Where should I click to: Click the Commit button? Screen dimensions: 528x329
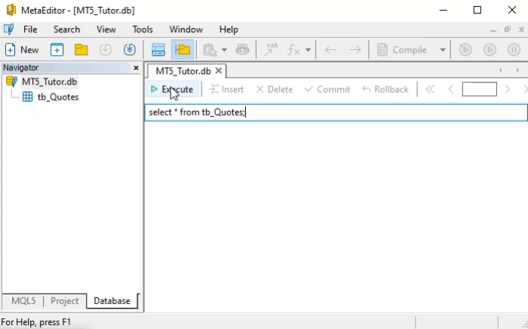coord(327,89)
